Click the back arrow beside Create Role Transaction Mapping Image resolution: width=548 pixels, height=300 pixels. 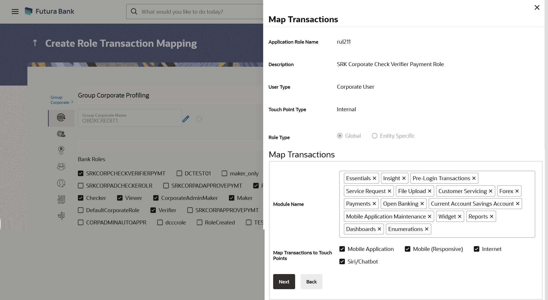pyautogui.click(x=35, y=43)
